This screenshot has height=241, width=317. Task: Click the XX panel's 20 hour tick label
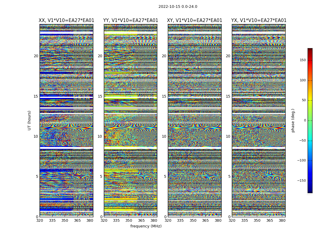point(36,56)
